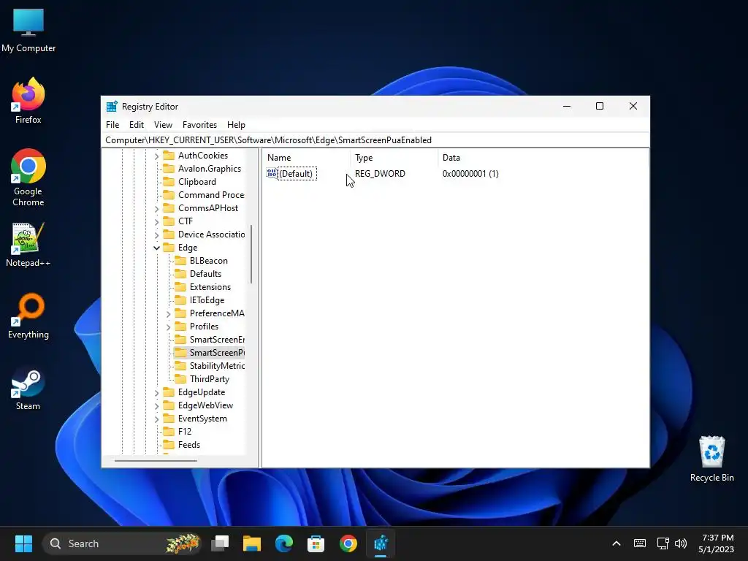Select the Defaults key

click(x=205, y=274)
